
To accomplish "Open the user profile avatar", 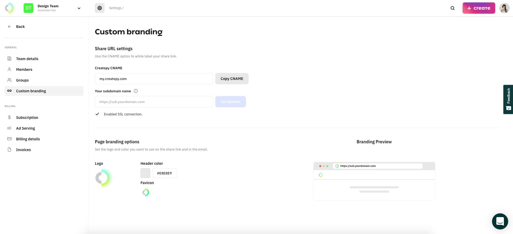I will (x=504, y=8).
